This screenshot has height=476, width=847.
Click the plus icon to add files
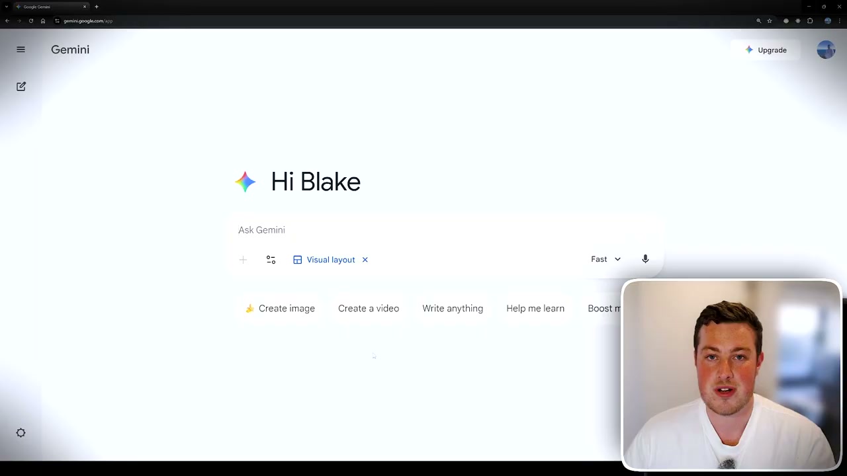pos(243,260)
